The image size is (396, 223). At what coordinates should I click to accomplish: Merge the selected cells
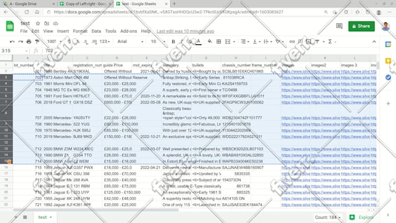pyautogui.click(x=228, y=42)
